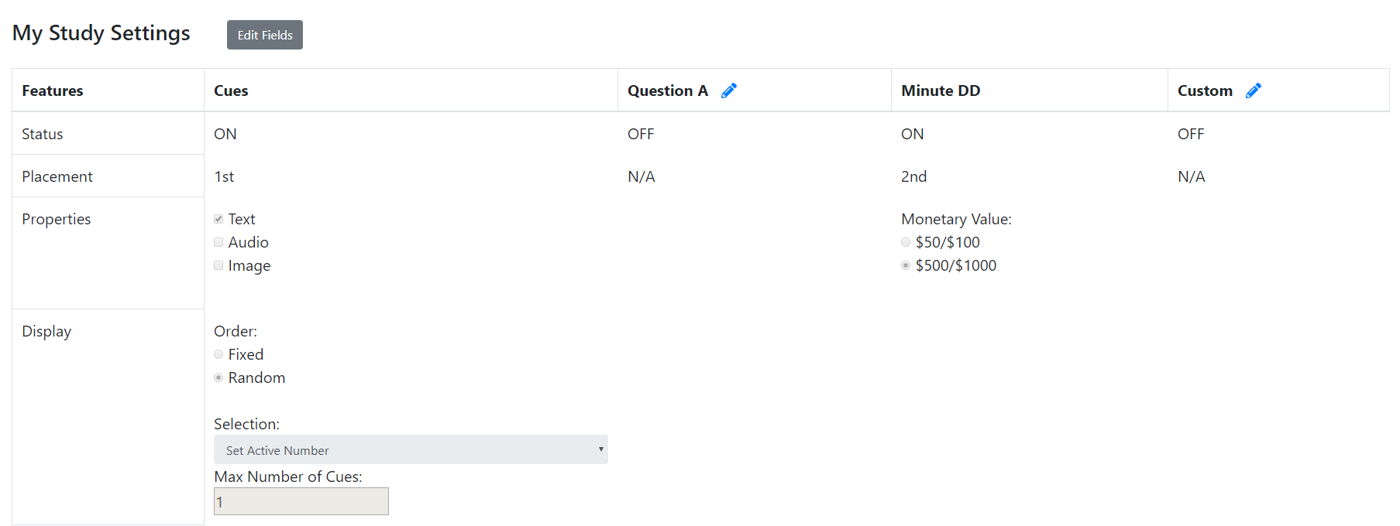Click the My Study Settings heading
This screenshot has height=526, width=1400.
[101, 33]
